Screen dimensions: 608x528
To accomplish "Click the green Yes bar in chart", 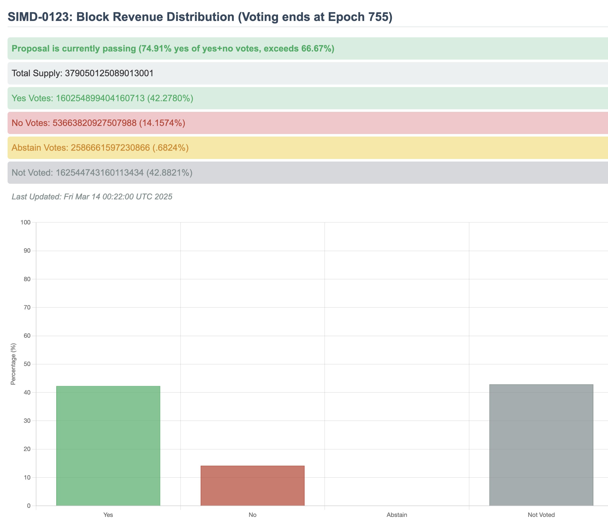I will pos(108,446).
